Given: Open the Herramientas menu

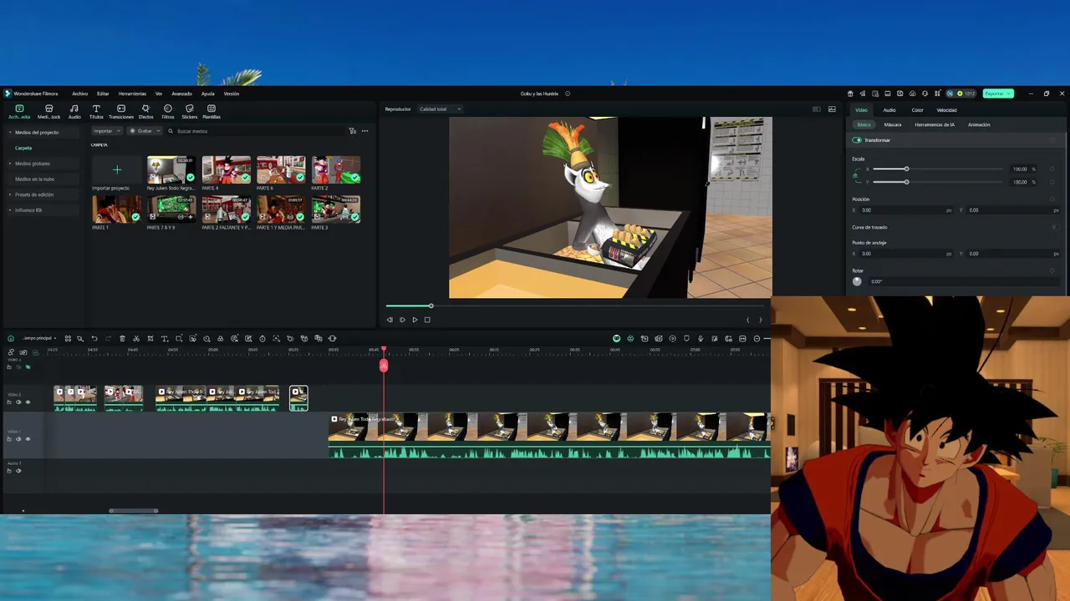Looking at the screenshot, I should click(132, 93).
